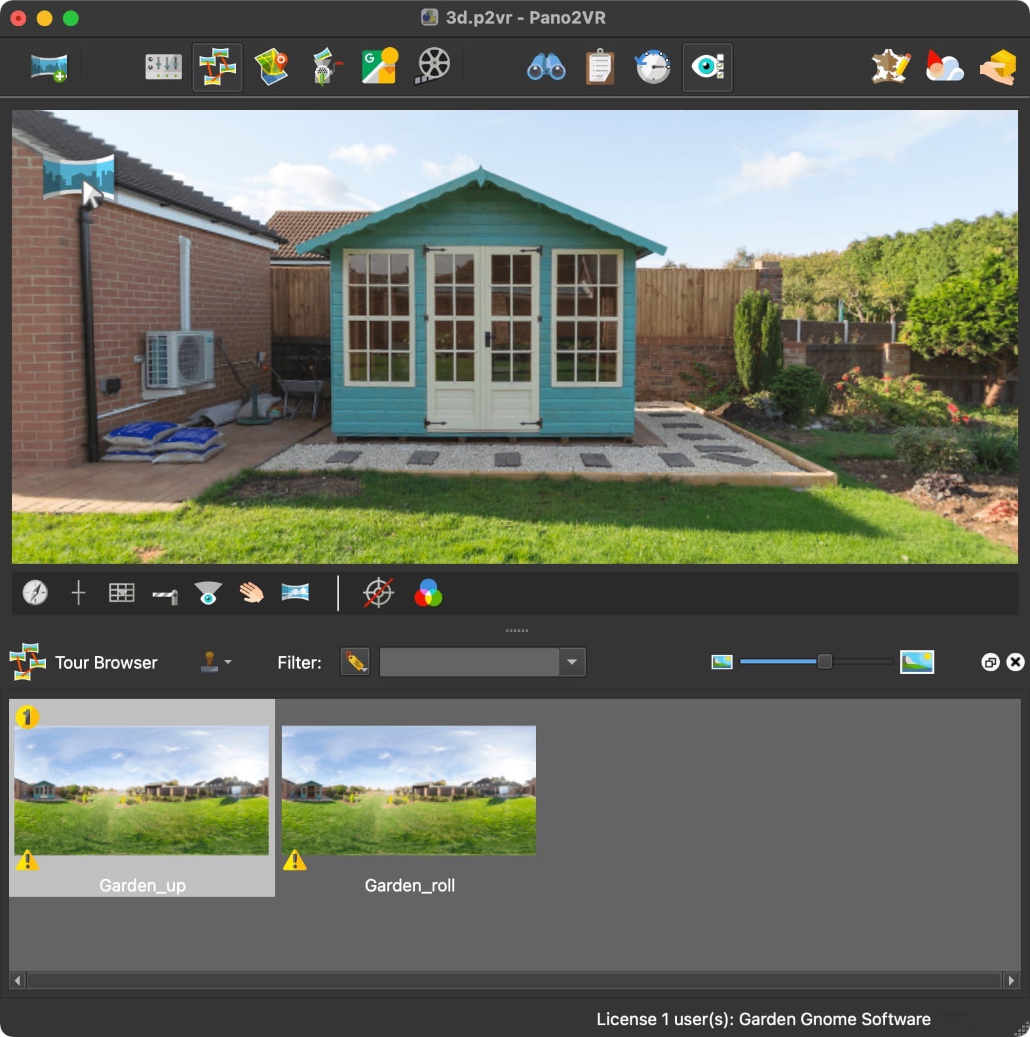
Task: Select the patch hand tool
Action: tap(251, 593)
